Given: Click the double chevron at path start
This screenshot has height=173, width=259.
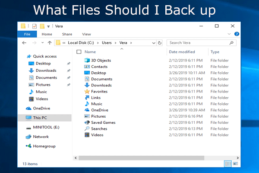Looking at the screenshot, I should tap(64, 43).
